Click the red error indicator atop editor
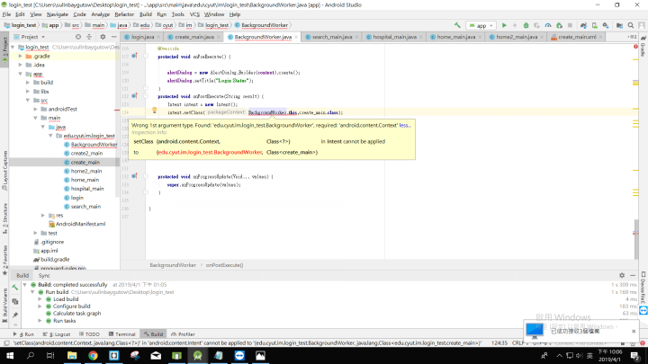This screenshot has height=364, width=648. 635,47
